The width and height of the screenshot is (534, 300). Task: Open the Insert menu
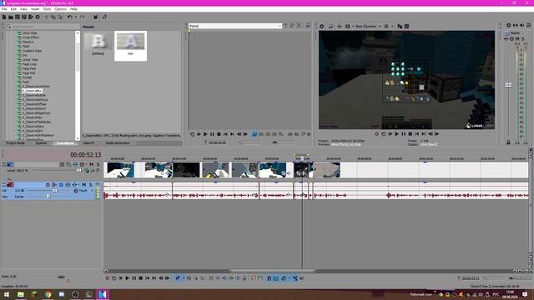pyautogui.click(x=35, y=9)
